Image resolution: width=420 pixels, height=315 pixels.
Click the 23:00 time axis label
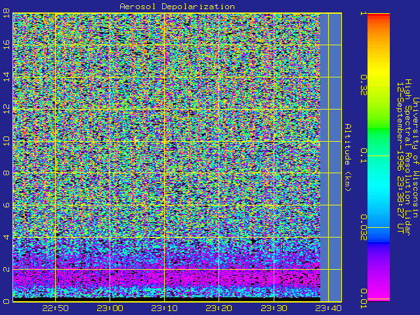tap(110, 308)
